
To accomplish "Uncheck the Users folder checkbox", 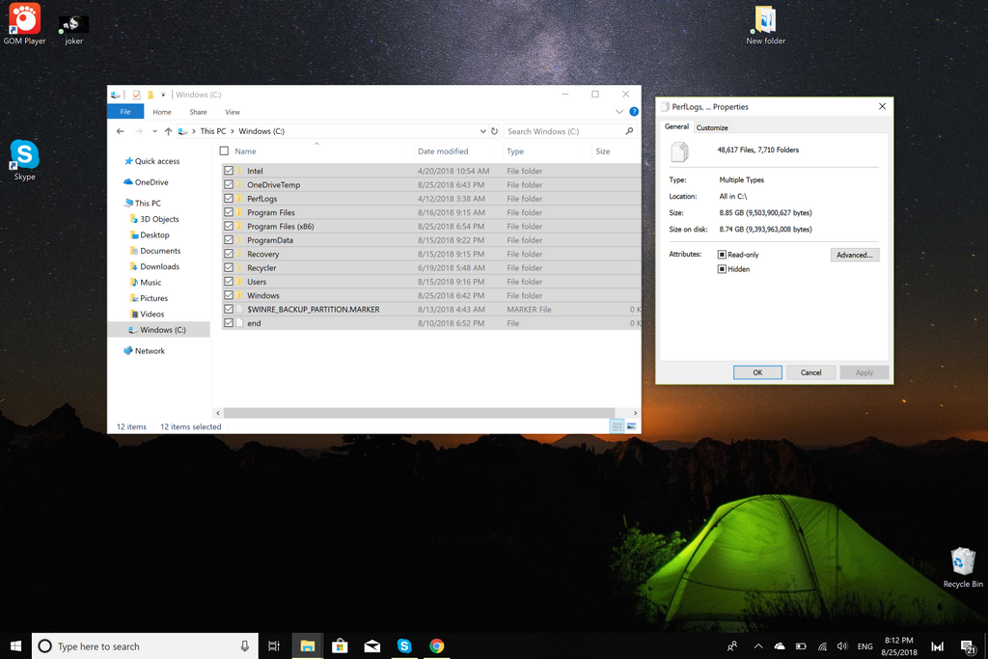I will [229, 282].
